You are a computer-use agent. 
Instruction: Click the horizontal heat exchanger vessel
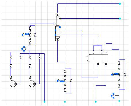point(98,58)
